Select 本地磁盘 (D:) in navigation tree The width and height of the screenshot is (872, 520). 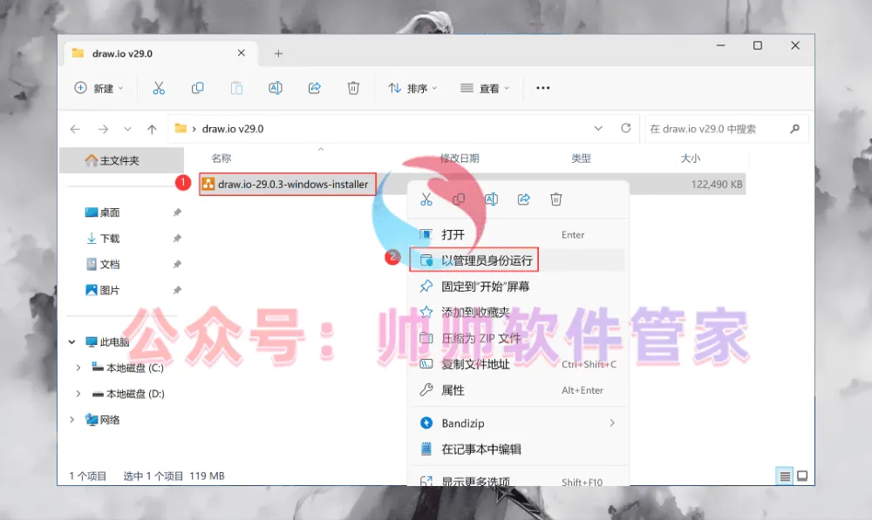(x=128, y=394)
